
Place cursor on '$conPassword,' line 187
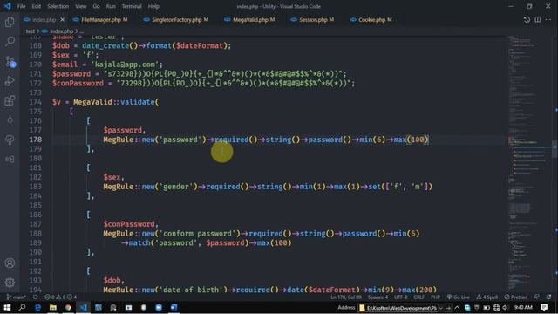tap(131, 224)
